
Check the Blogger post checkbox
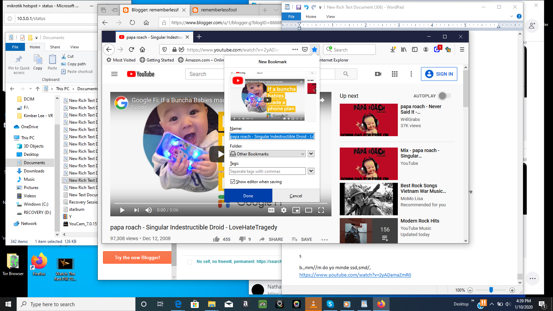189,262
